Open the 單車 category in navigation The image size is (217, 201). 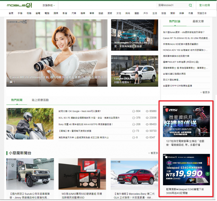click(92, 13)
